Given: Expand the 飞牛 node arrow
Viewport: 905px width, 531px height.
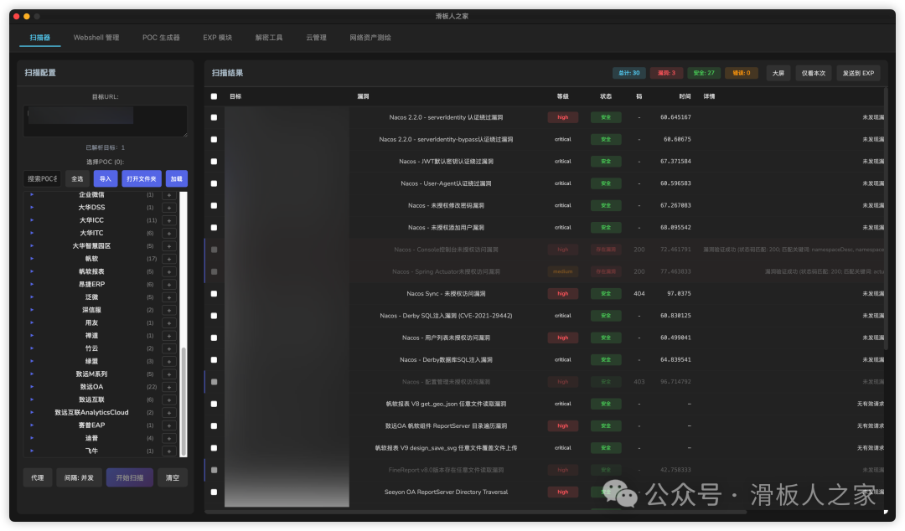Looking at the screenshot, I should pyautogui.click(x=32, y=451).
